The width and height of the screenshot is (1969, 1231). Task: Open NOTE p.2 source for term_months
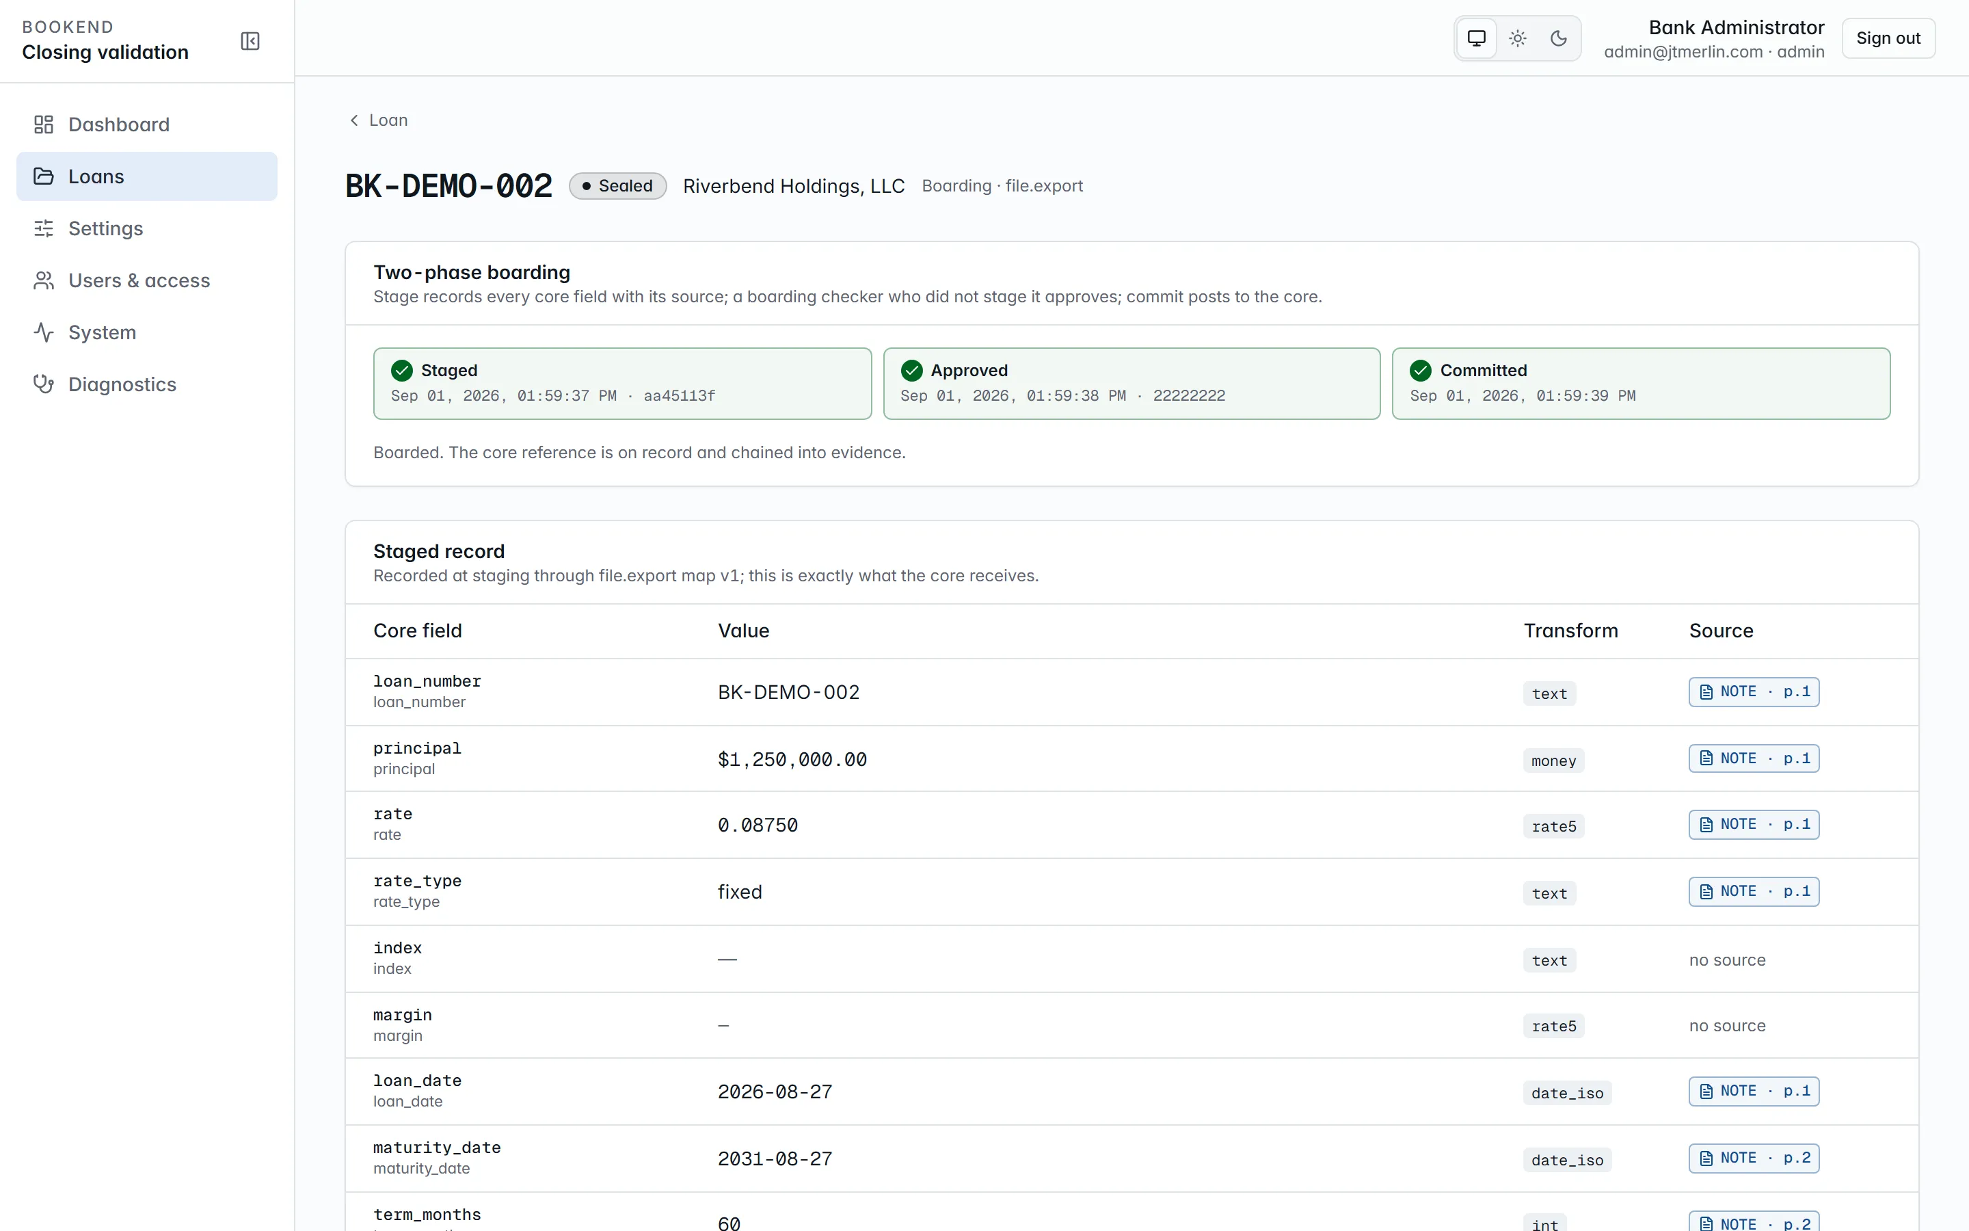pyautogui.click(x=1754, y=1222)
